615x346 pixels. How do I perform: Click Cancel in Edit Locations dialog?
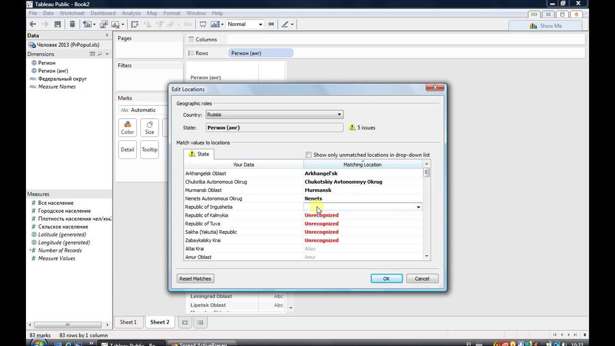[x=422, y=279]
